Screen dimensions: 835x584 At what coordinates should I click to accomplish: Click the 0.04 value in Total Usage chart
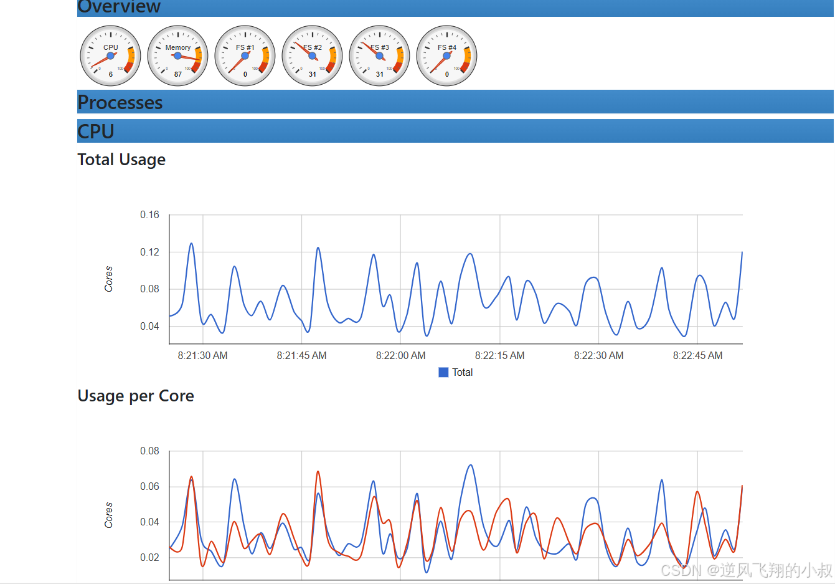(149, 327)
